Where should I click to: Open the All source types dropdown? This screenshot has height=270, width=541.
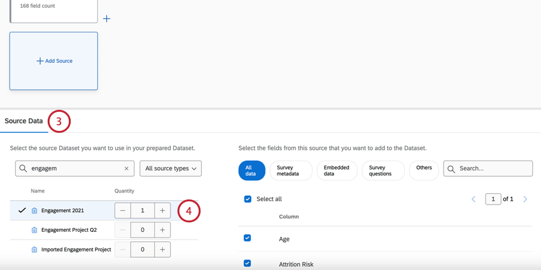[x=171, y=168]
